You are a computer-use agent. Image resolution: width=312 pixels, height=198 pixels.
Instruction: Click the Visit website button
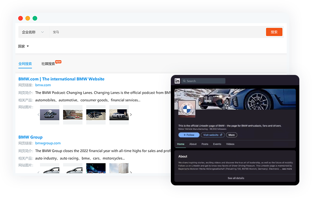point(213,135)
